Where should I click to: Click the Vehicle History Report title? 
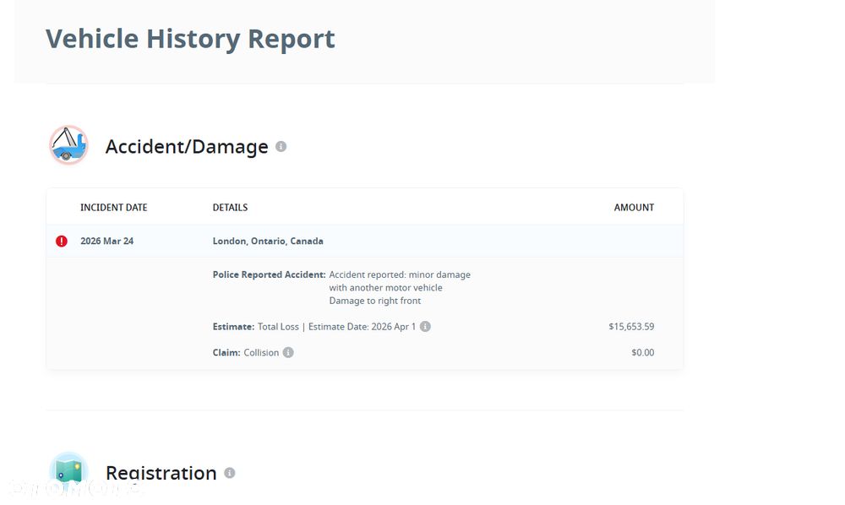point(190,39)
